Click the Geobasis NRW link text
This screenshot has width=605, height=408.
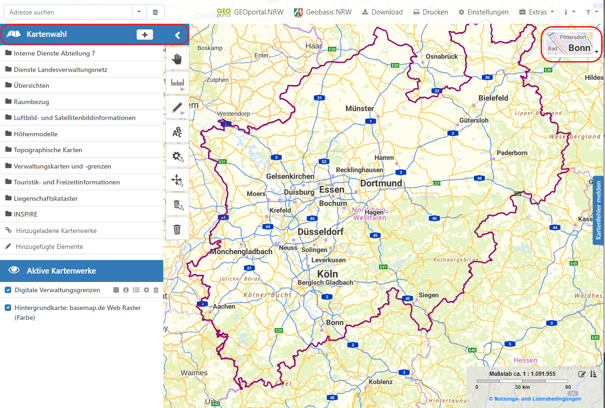(x=329, y=12)
